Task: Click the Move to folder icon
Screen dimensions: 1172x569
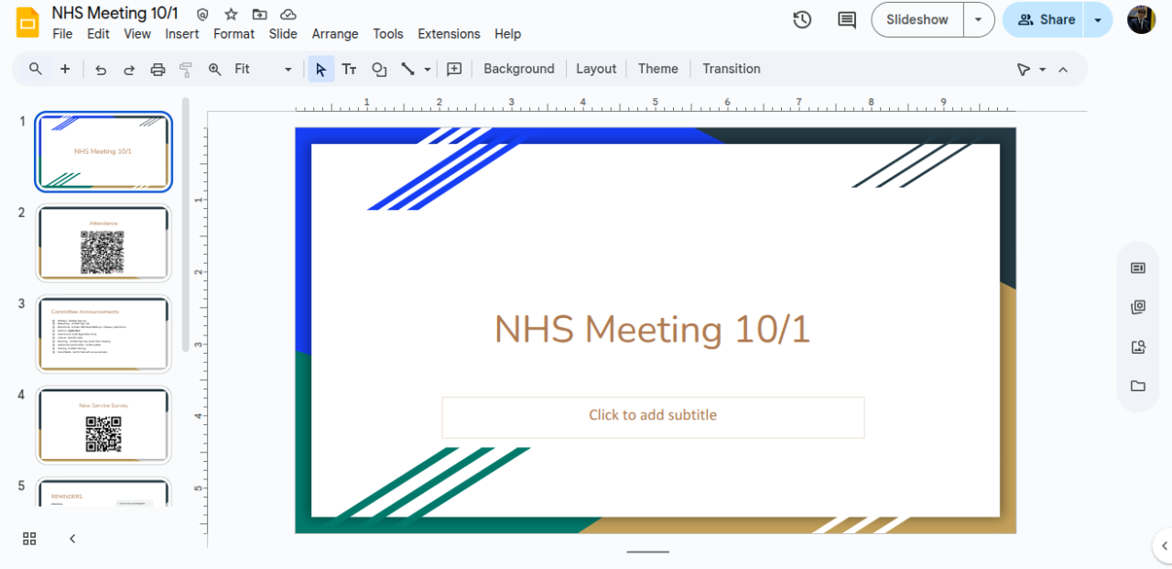Action: (x=260, y=14)
